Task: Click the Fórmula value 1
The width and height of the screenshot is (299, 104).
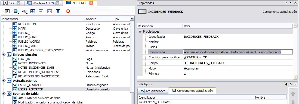Action: [x=238, y=74]
